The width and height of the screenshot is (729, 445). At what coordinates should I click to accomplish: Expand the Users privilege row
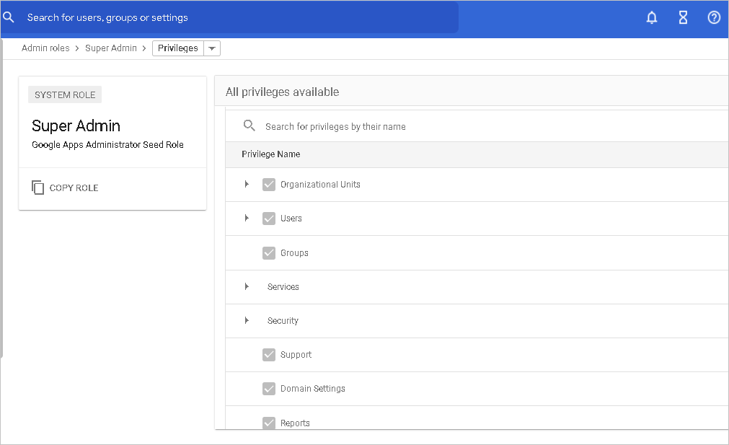coord(247,219)
